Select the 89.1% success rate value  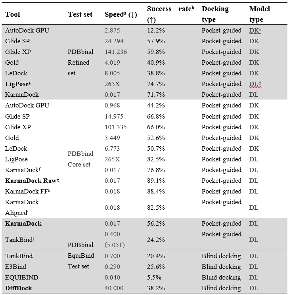coord(156,180)
